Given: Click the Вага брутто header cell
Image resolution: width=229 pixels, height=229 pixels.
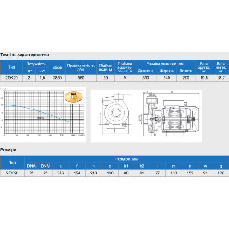Looking at the screenshot, I should point(204,67).
